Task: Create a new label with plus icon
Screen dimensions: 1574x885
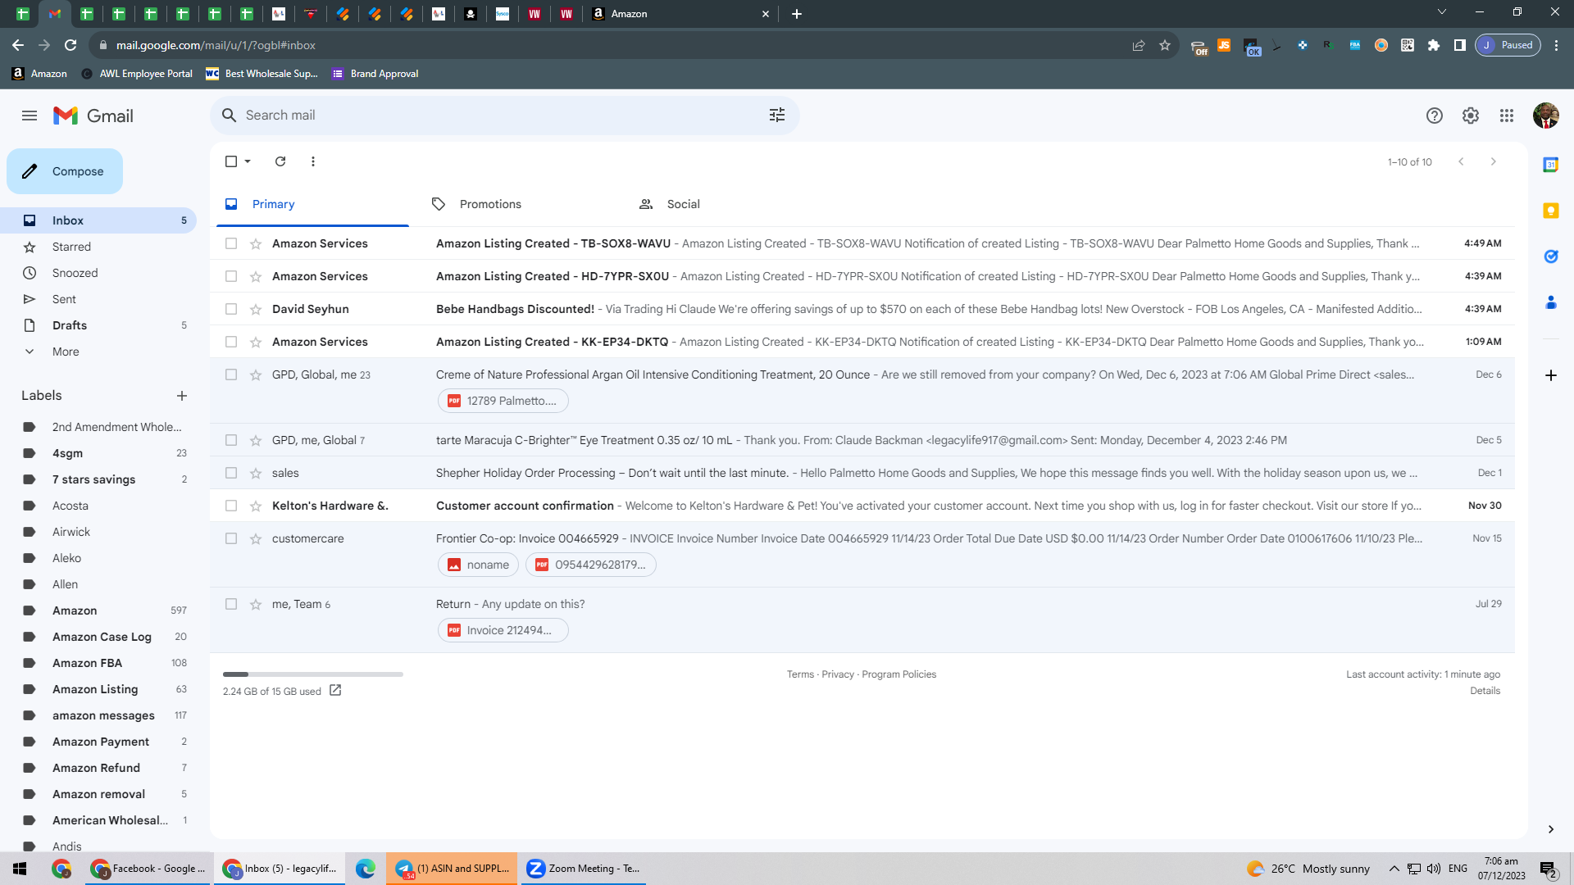Action: pos(182,396)
